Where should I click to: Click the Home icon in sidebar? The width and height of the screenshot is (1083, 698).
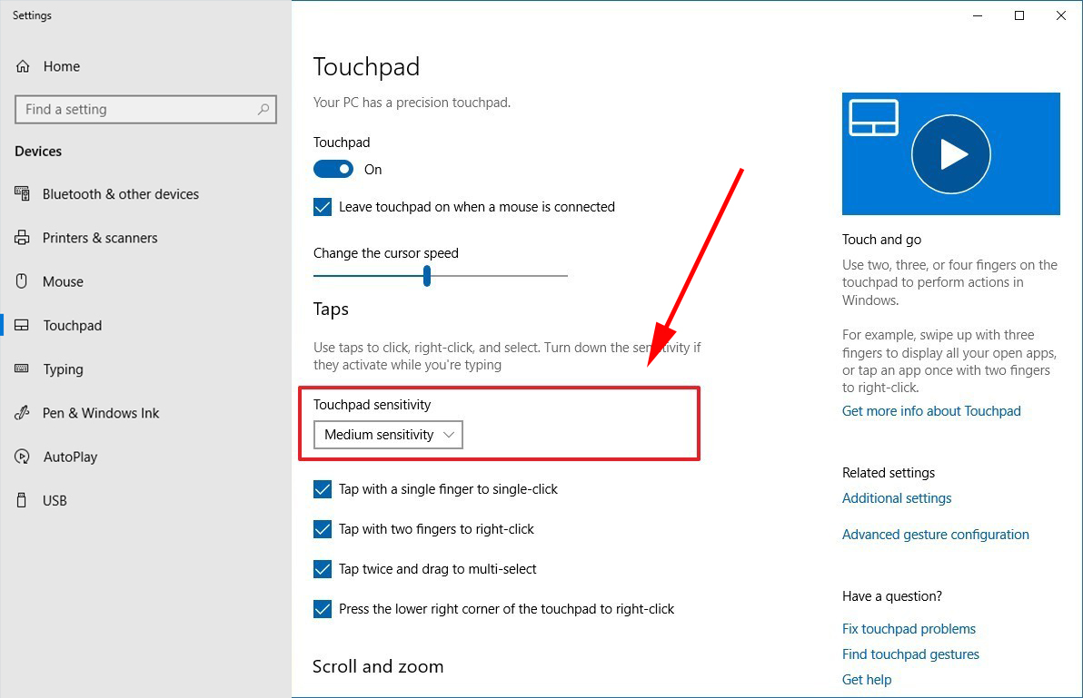pyautogui.click(x=23, y=66)
